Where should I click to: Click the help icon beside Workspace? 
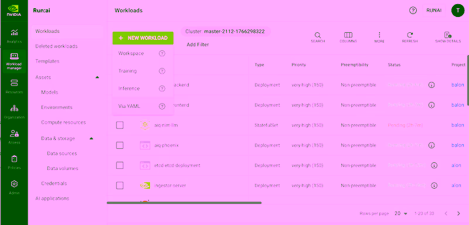coord(162,53)
